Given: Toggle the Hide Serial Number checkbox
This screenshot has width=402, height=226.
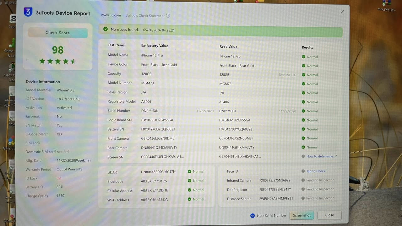Looking at the screenshot, I should click(253, 216).
